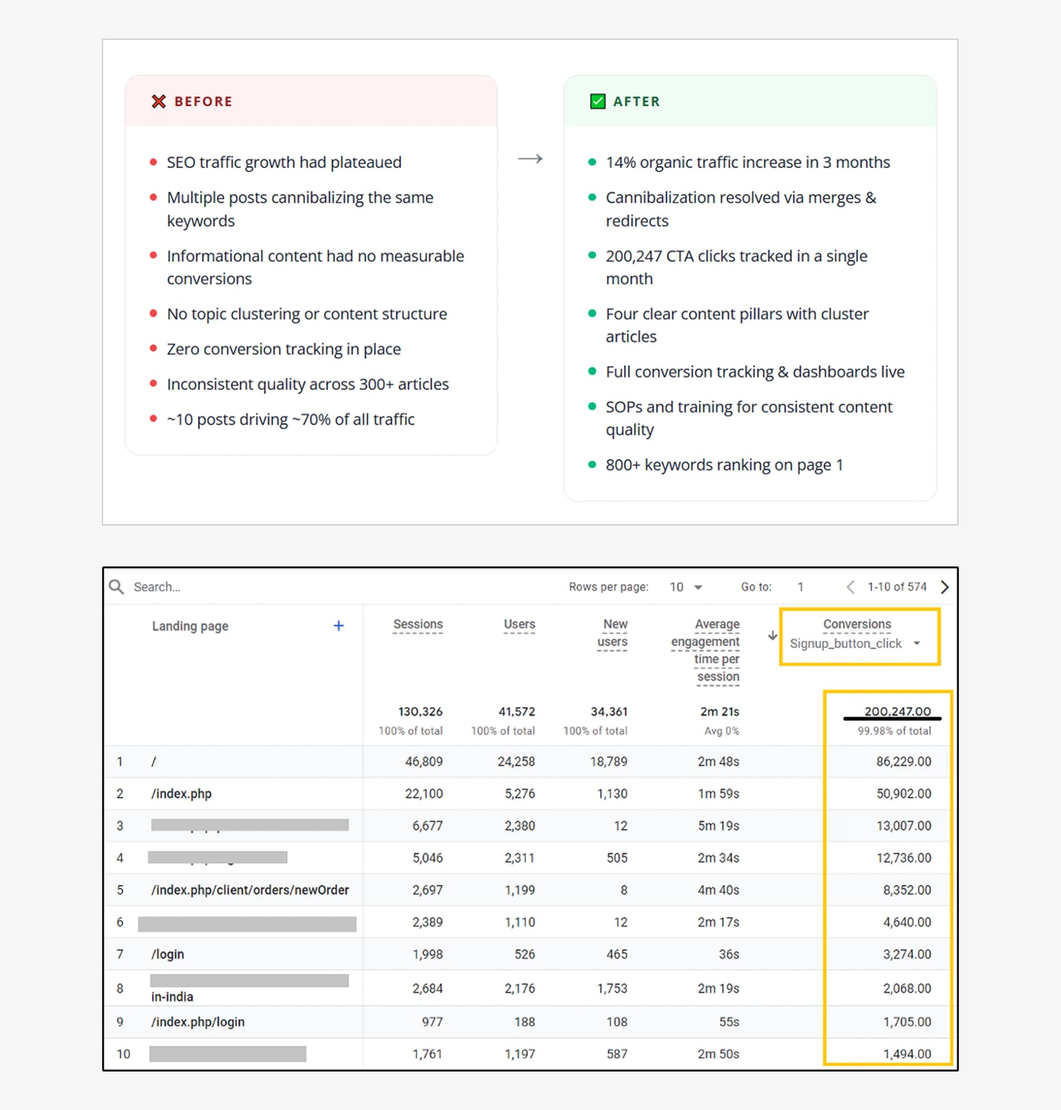Click the arrow between Before and After
Viewport: 1061px width, 1110px height.
coord(530,159)
